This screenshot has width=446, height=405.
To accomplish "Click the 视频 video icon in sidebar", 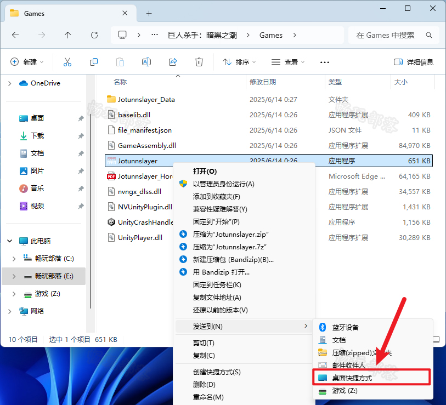I will [24, 206].
